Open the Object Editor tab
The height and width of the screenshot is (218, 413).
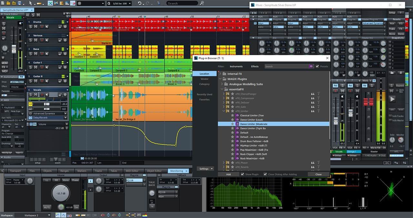154,171
